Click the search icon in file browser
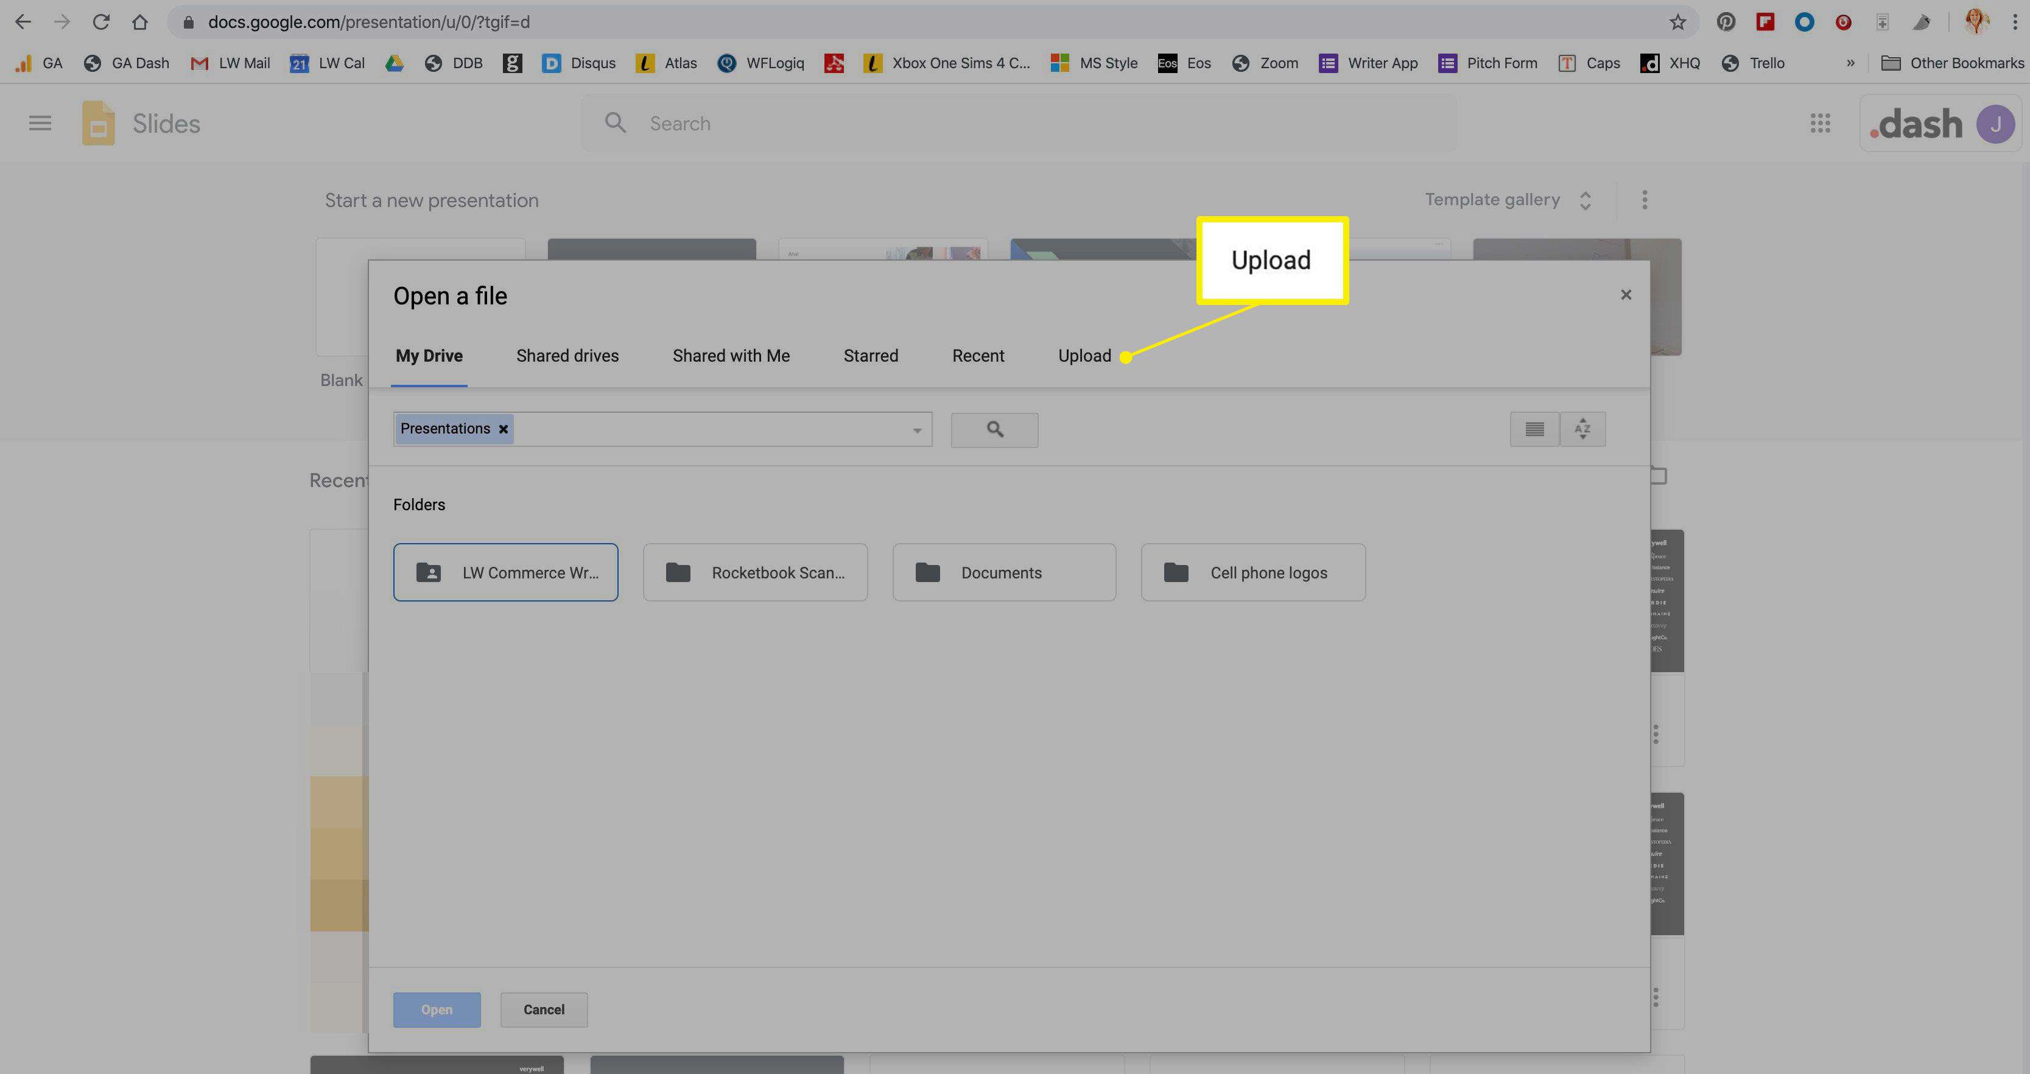Image resolution: width=2030 pixels, height=1074 pixels. 994,428
